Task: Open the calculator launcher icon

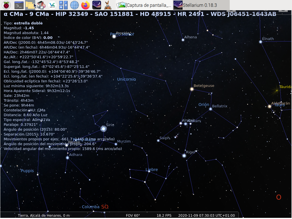Action: point(63,5)
